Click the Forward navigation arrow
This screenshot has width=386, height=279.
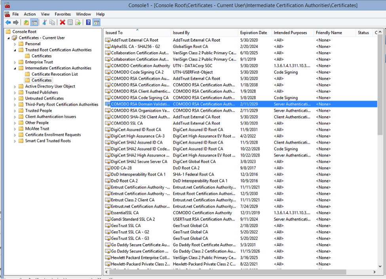15,22
